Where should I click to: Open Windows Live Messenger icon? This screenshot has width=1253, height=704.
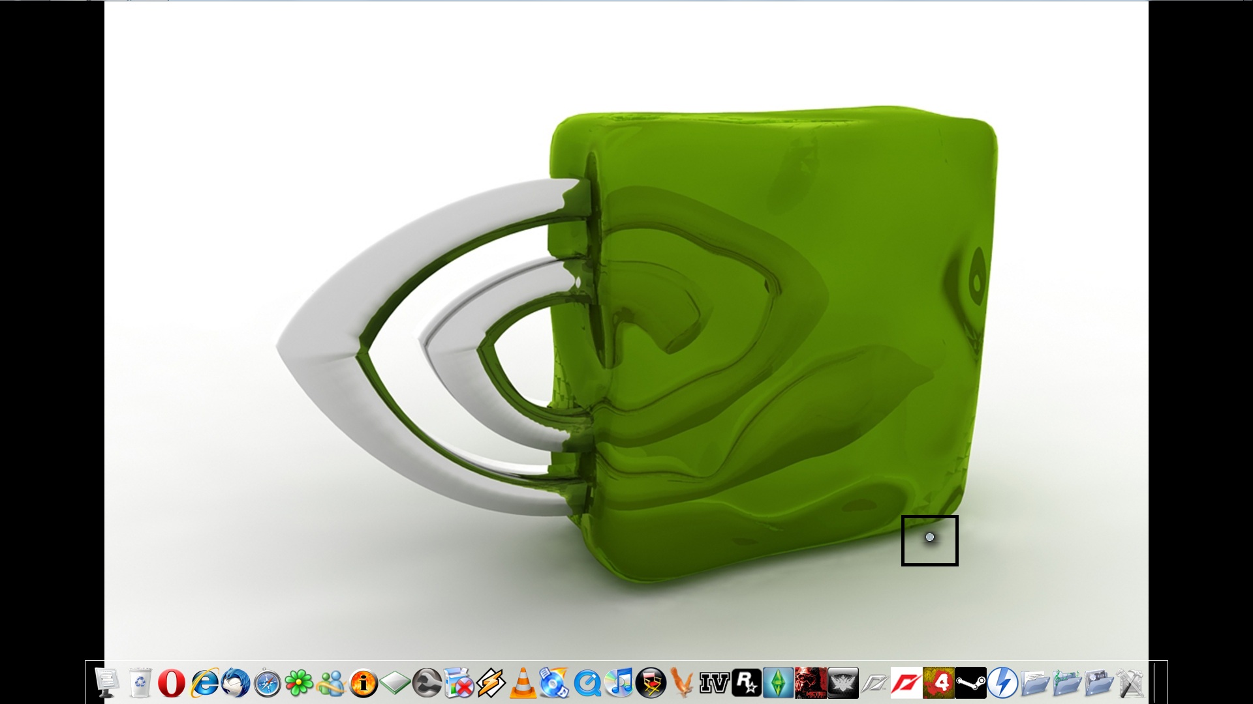(x=331, y=682)
